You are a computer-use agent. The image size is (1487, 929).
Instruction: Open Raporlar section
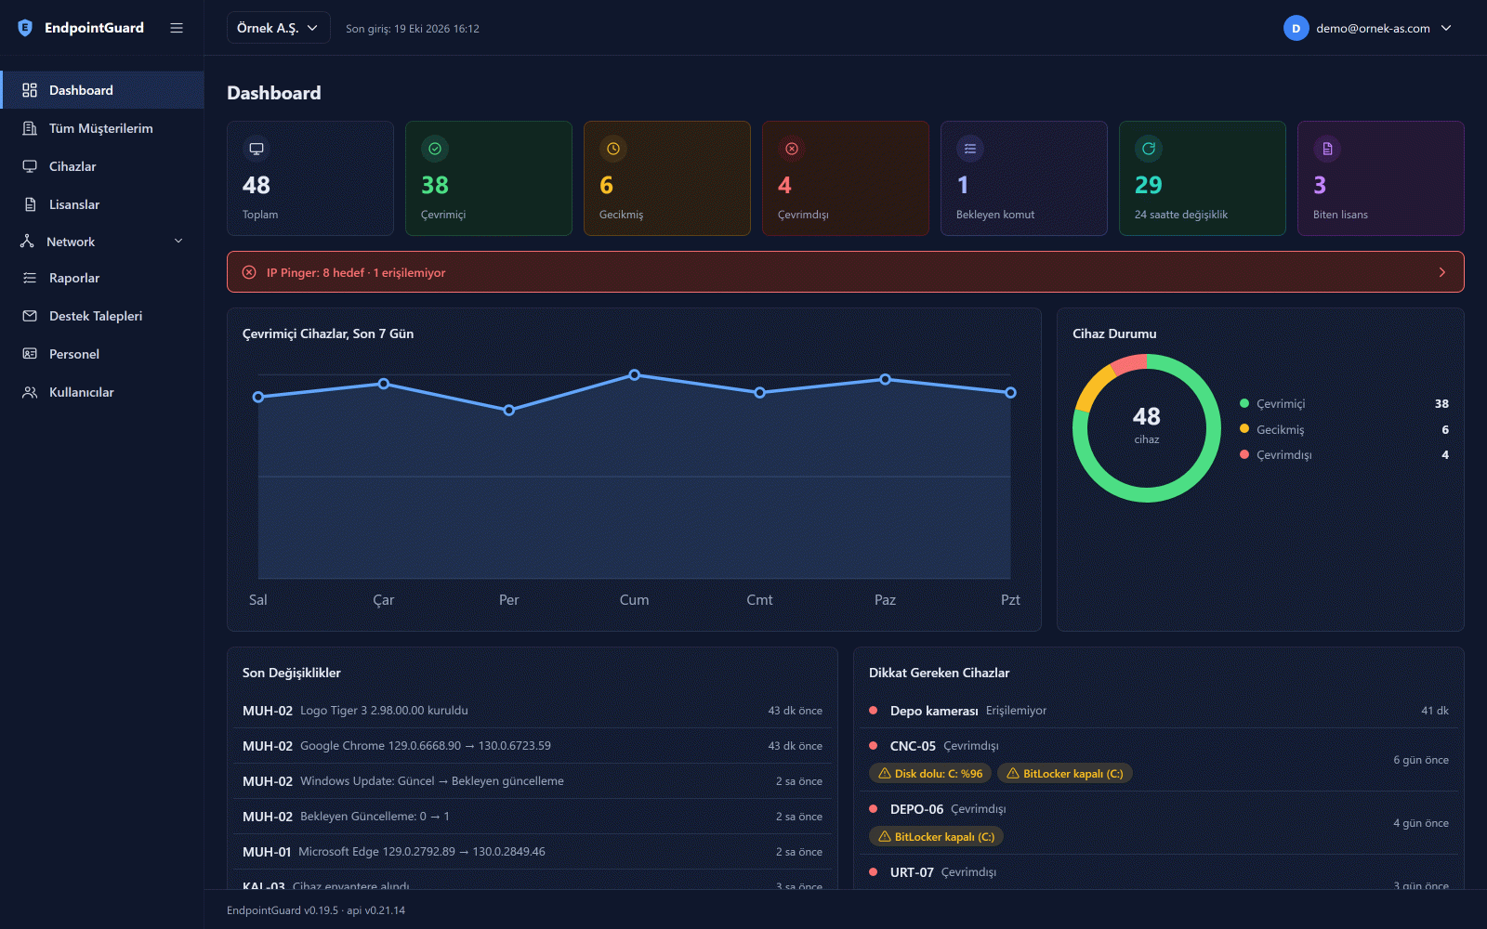click(102, 278)
